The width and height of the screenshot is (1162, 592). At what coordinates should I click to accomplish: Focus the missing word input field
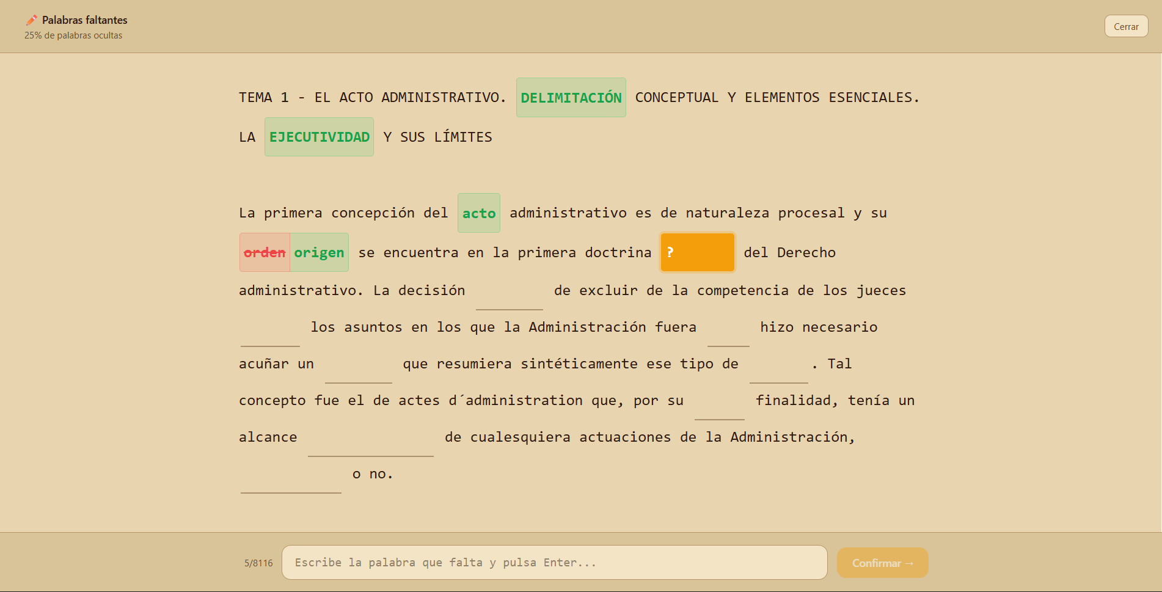pos(554,563)
